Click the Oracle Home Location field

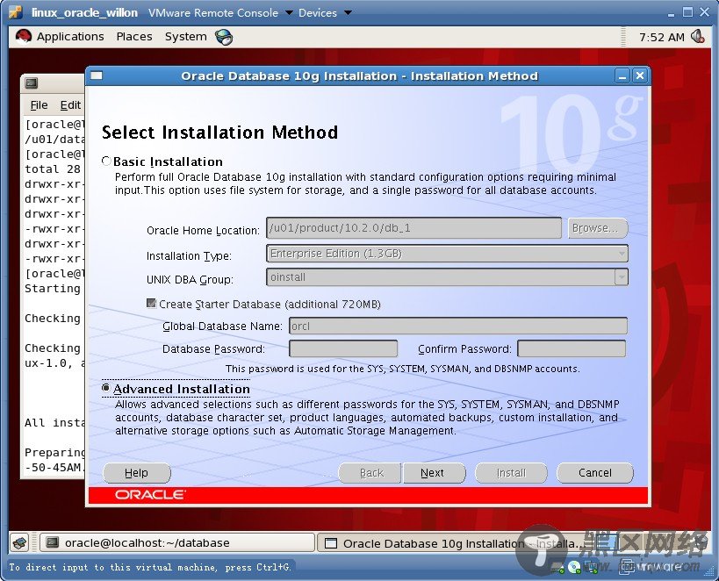click(x=413, y=228)
